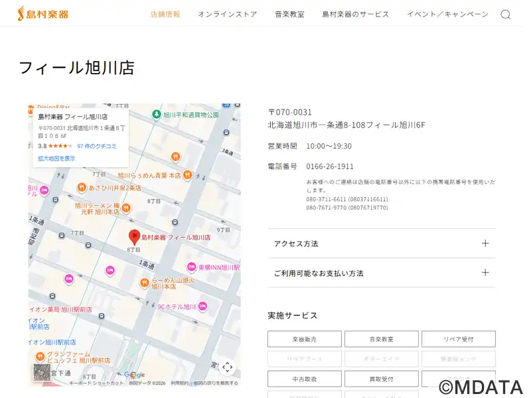Click the 楽器販売 service button
The width and height of the screenshot is (531, 398).
pyautogui.click(x=305, y=339)
